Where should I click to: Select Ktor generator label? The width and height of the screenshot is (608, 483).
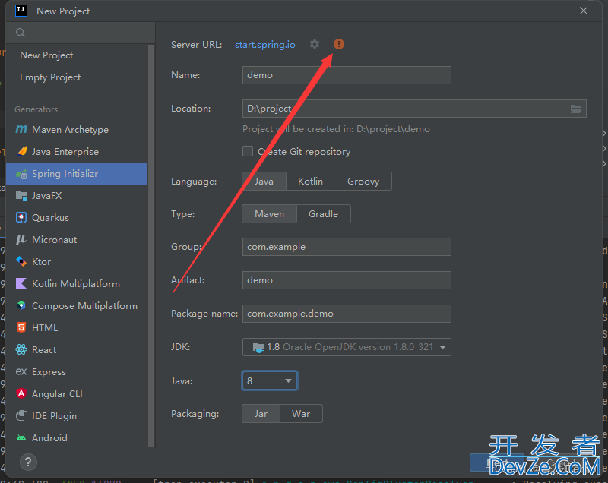tap(42, 262)
